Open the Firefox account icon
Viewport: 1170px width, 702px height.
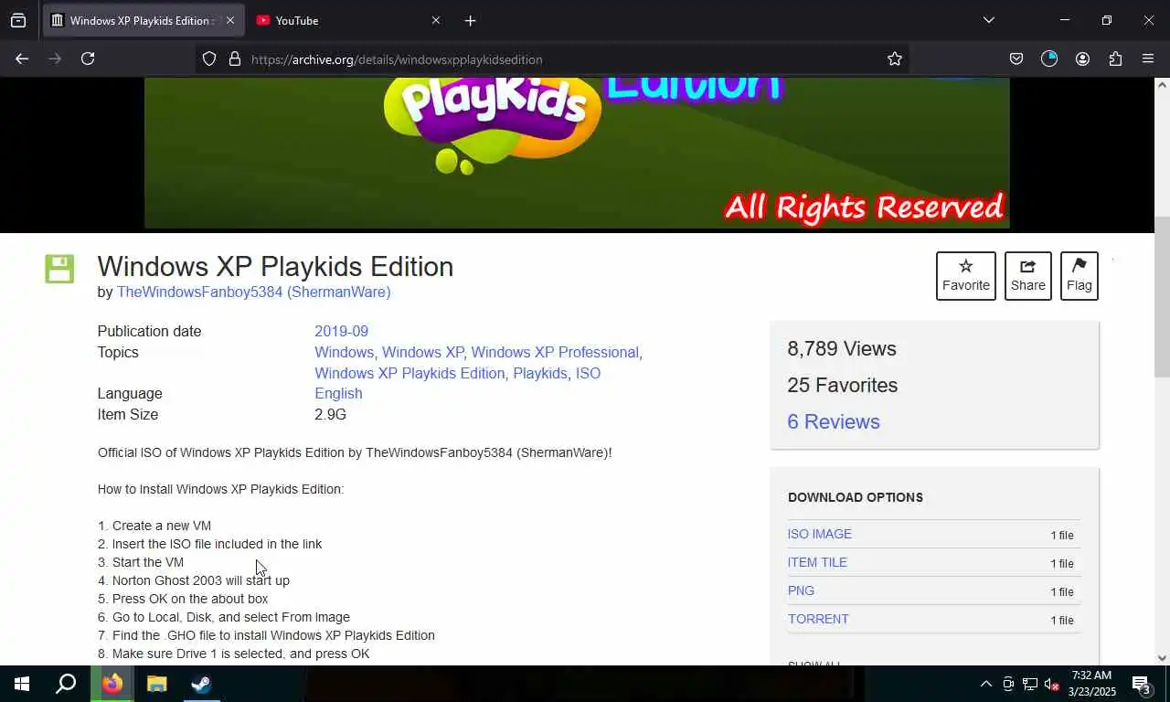click(1082, 58)
